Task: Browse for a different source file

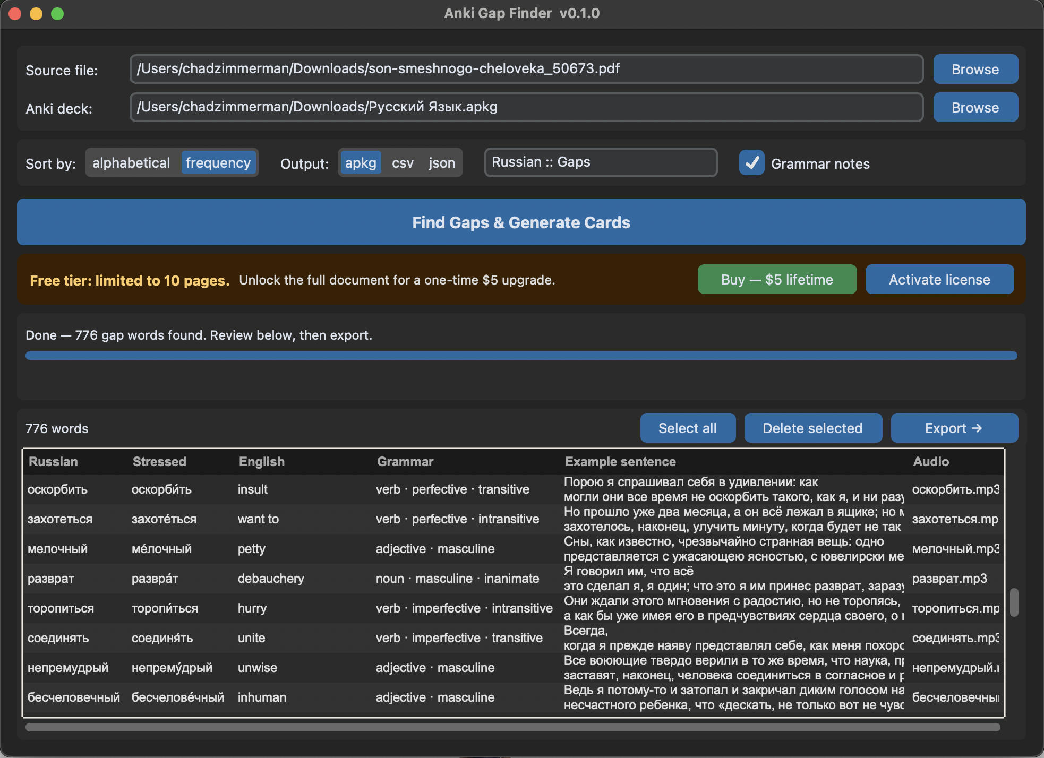Action: coord(975,68)
